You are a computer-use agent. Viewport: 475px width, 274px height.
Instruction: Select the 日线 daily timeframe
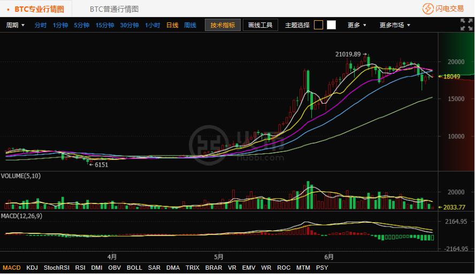(172, 25)
